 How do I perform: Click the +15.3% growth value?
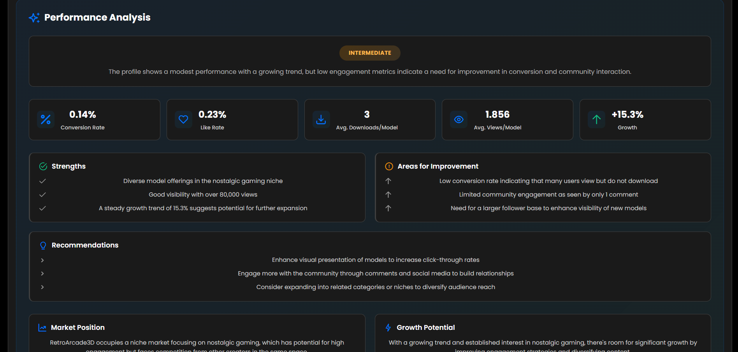[x=627, y=114]
